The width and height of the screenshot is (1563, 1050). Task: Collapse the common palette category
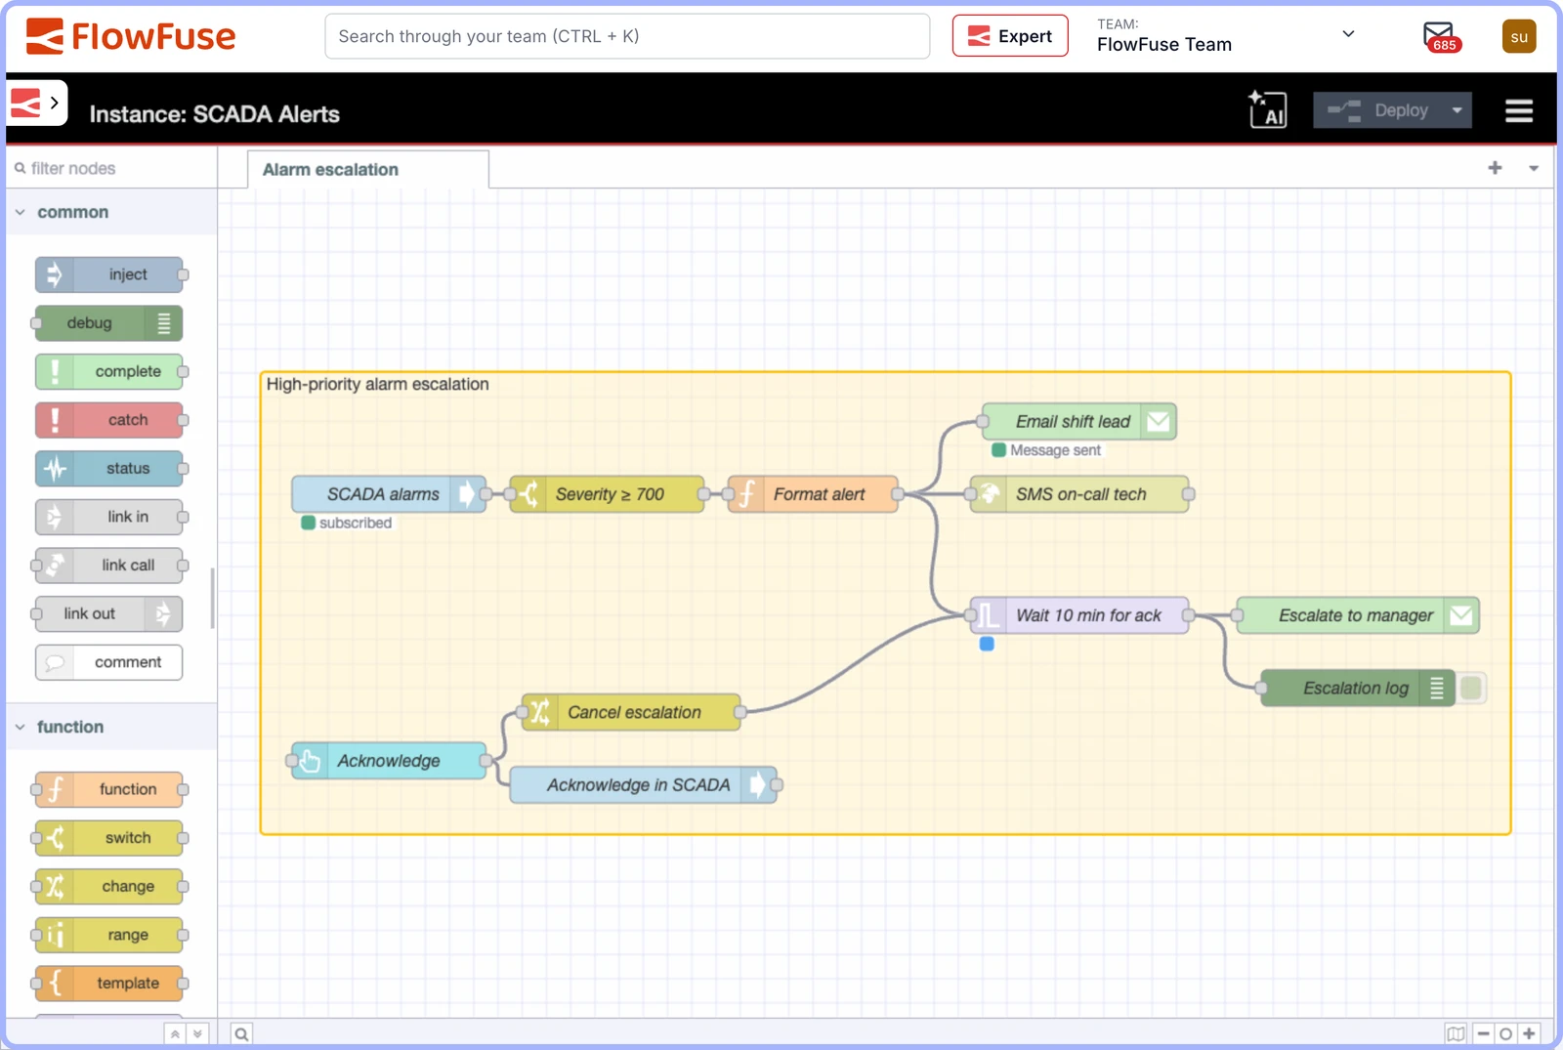111,212
